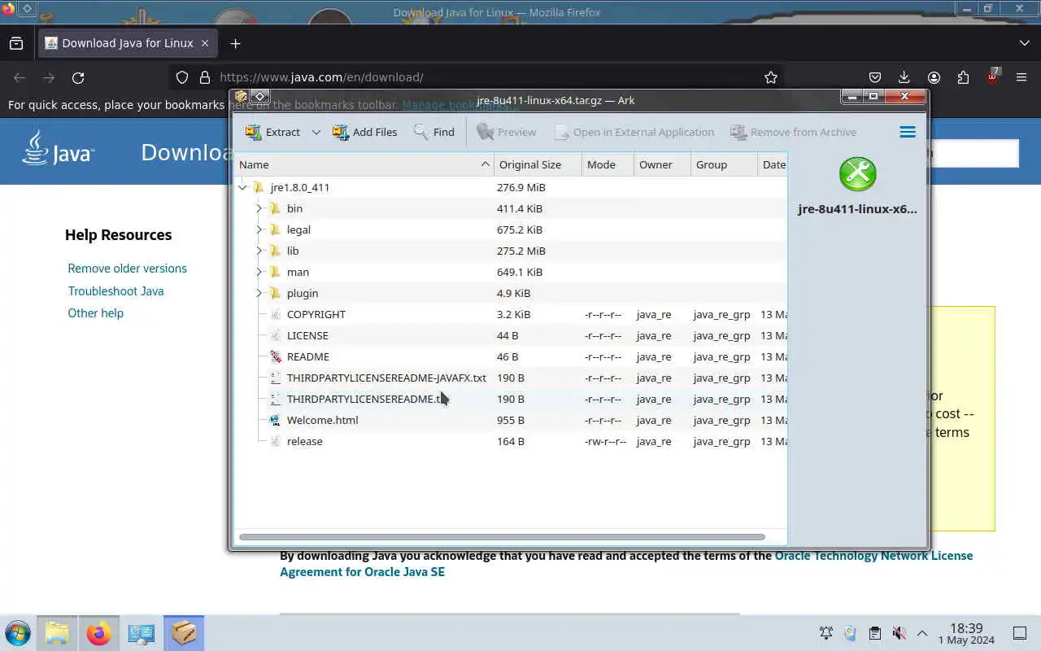Click Troubleshoot Java link
The height and width of the screenshot is (651, 1041).
click(x=115, y=291)
